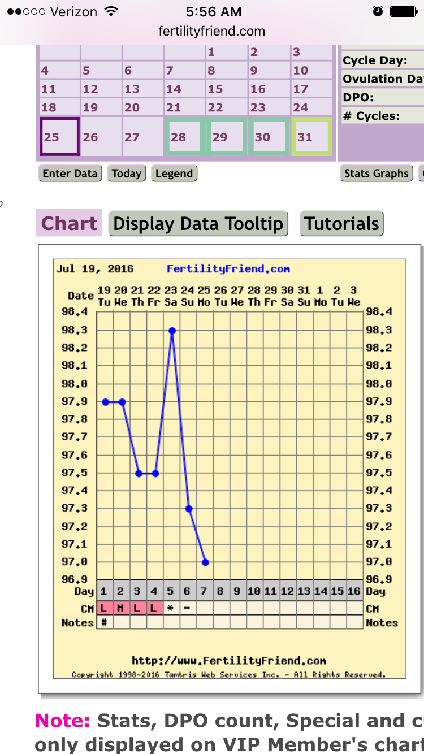Select calendar day 4
Screen dimensions: 424x754
coord(59,71)
